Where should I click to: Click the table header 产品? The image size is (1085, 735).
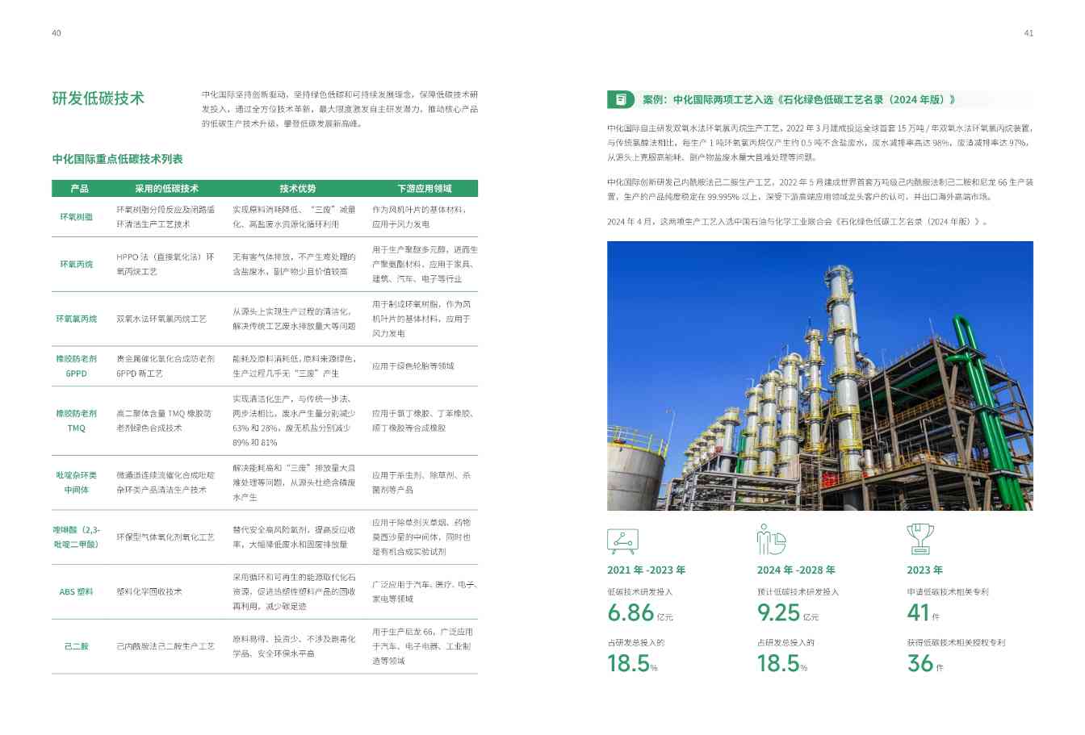pos(79,188)
